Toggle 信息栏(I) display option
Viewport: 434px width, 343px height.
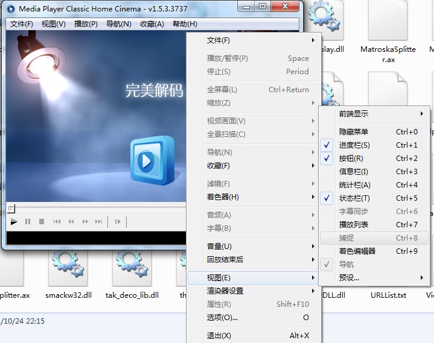pyautogui.click(x=374, y=172)
